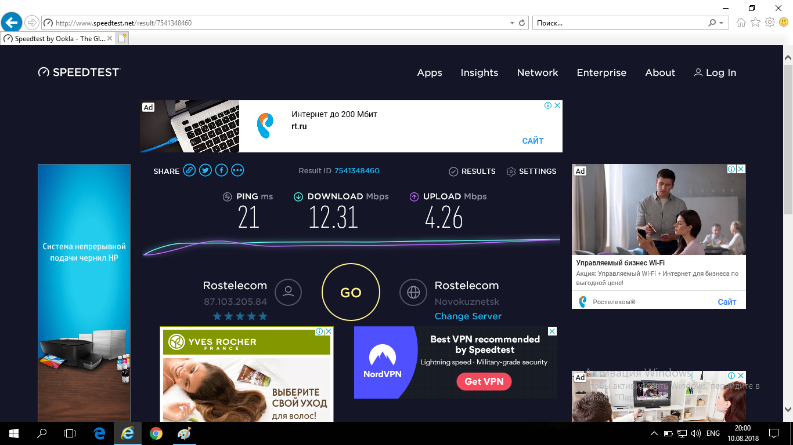The width and height of the screenshot is (793, 445).
Task: Click the PING ms value 21
Action: (x=248, y=218)
